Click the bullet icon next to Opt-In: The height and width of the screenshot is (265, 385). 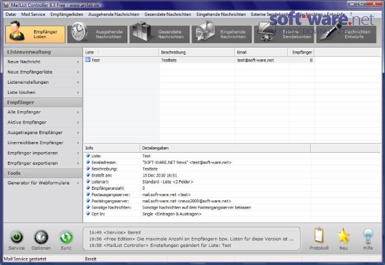(88, 214)
